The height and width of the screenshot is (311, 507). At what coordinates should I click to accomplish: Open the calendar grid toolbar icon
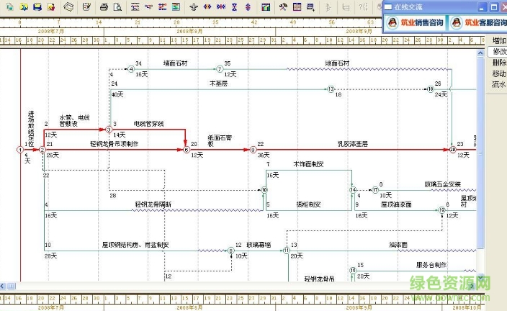click(x=297, y=6)
